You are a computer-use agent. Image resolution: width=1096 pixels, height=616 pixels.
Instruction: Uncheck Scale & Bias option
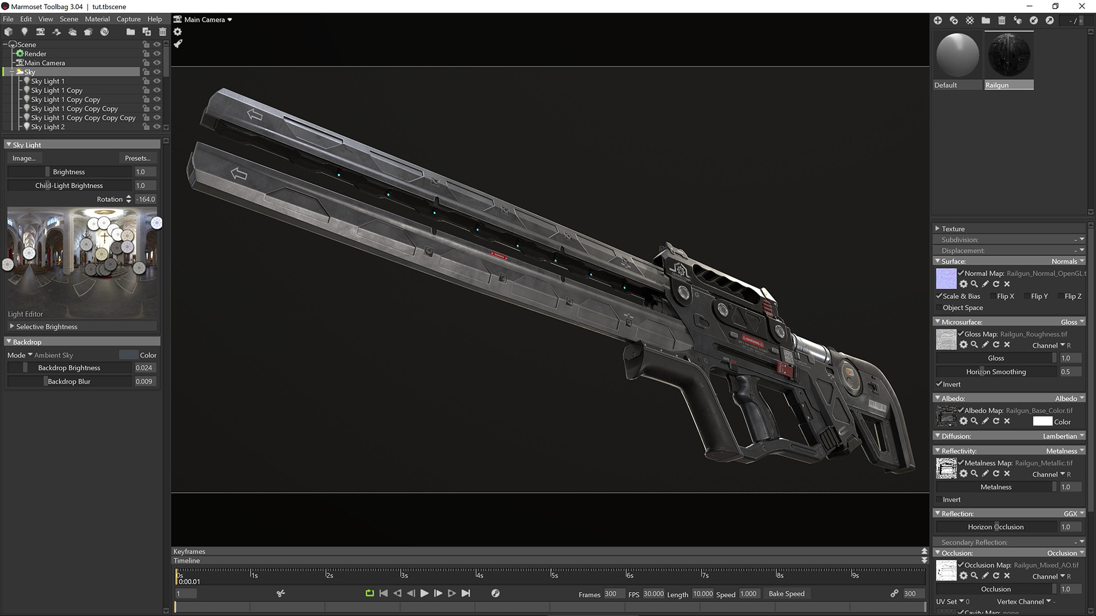coord(939,296)
